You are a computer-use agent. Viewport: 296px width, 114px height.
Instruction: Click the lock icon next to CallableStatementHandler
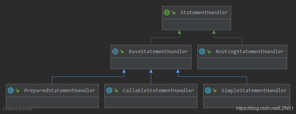coord(116,90)
